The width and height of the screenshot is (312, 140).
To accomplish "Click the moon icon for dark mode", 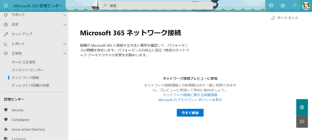I will (273, 18).
